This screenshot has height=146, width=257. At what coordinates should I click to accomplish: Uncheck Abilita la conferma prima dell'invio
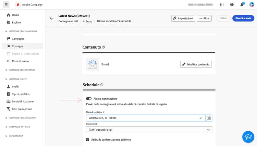coord(87,139)
